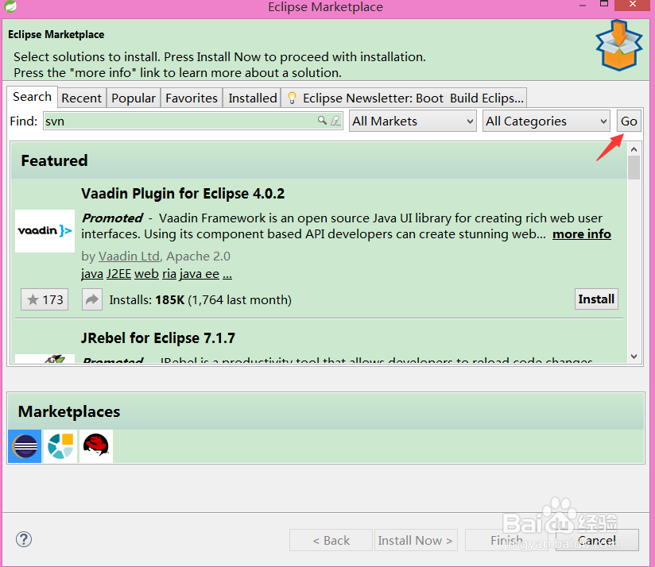The height and width of the screenshot is (567, 655).
Task: Install the Vaadin Plugin for Eclipse
Action: 596,299
